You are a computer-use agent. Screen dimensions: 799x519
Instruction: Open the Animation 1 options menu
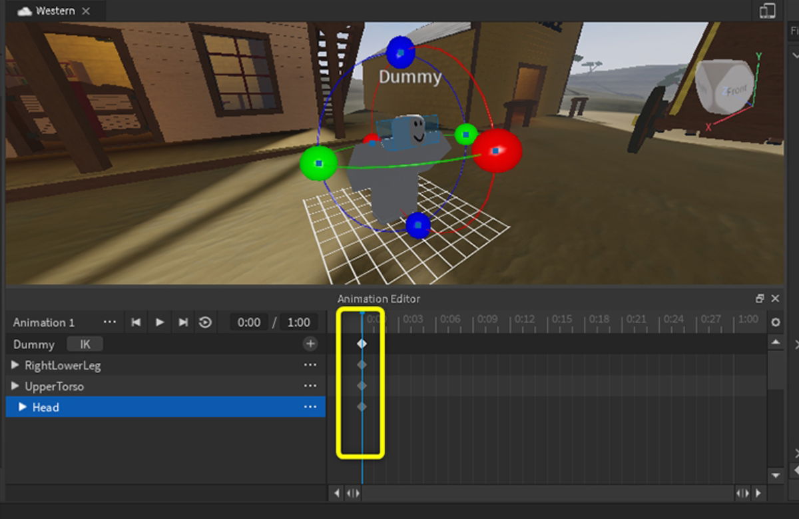(109, 322)
